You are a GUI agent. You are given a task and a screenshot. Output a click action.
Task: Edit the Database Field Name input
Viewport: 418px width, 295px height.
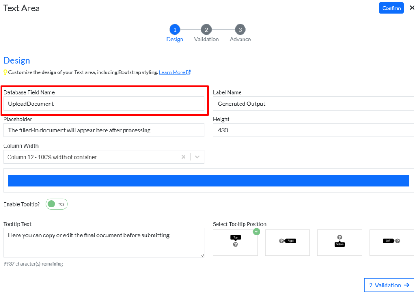coord(103,104)
